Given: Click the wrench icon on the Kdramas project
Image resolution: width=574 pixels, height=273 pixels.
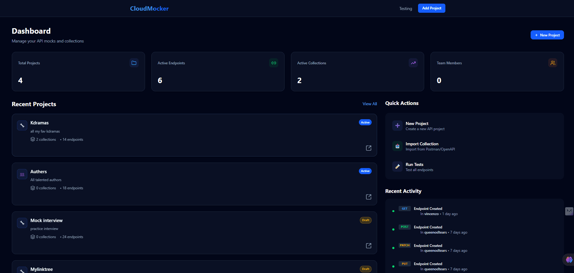Looking at the screenshot, I should coord(22,125).
